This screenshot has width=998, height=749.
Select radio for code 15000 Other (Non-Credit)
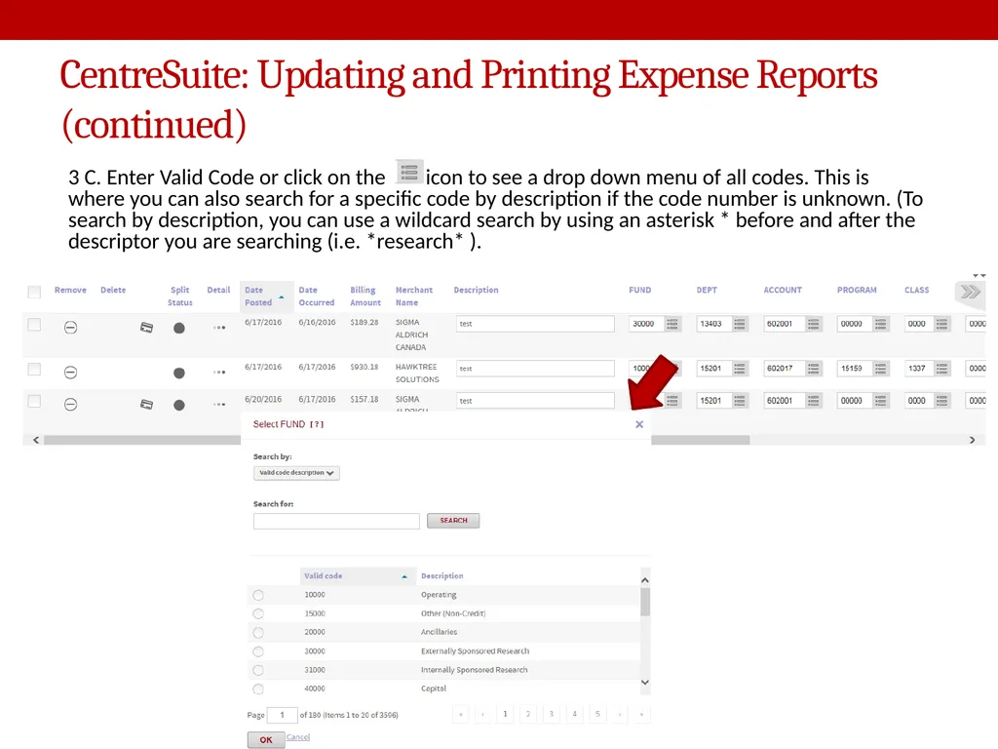point(257,614)
